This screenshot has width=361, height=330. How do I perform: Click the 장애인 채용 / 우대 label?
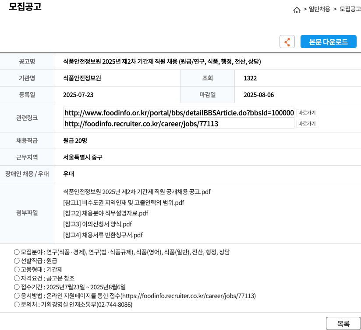27,174
